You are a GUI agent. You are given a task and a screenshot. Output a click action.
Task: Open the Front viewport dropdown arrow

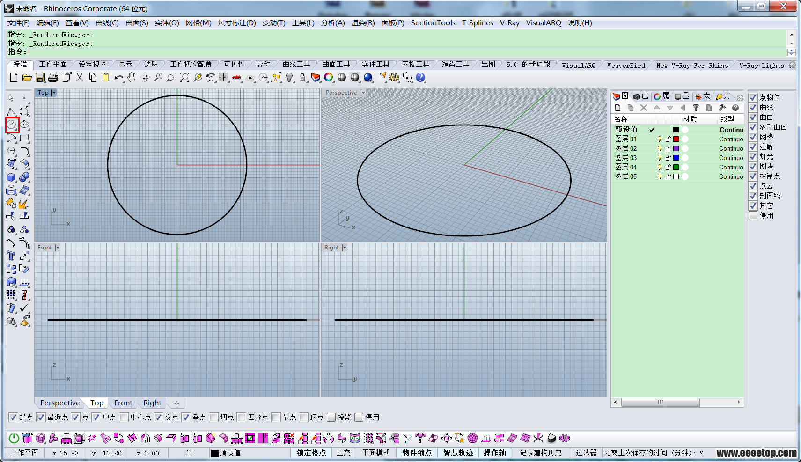pos(58,248)
